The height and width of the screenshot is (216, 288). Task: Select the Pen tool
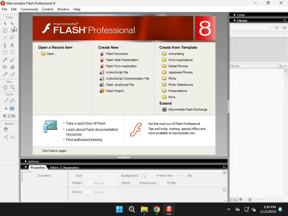5,45
